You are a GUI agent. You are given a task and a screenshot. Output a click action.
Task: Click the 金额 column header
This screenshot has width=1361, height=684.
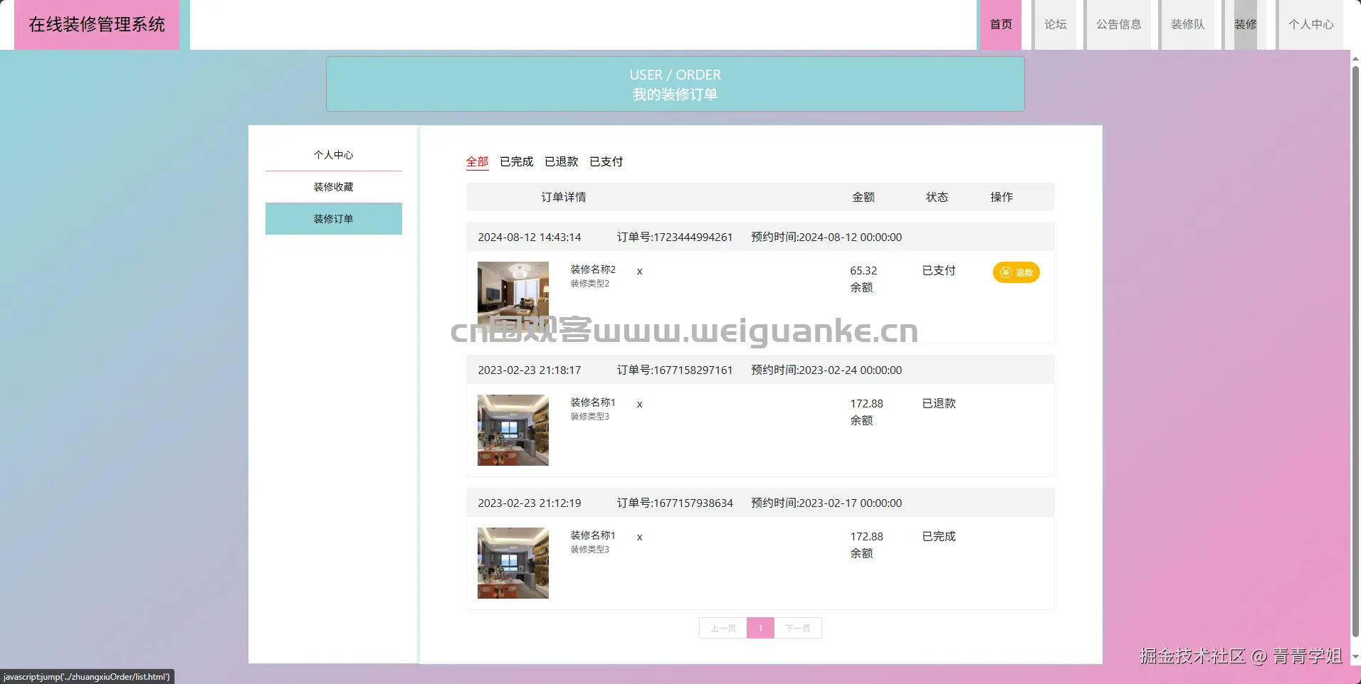click(x=863, y=197)
